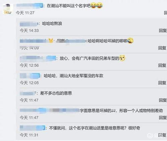Click the doge emoji after the 广汽丰田 comment
167x141 pixels.
click(122, 58)
